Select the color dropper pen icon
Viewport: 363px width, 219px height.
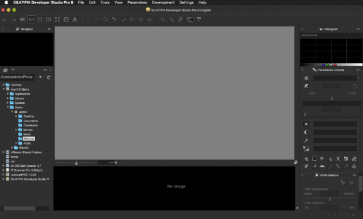pyautogui.click(x=306, y=141)
